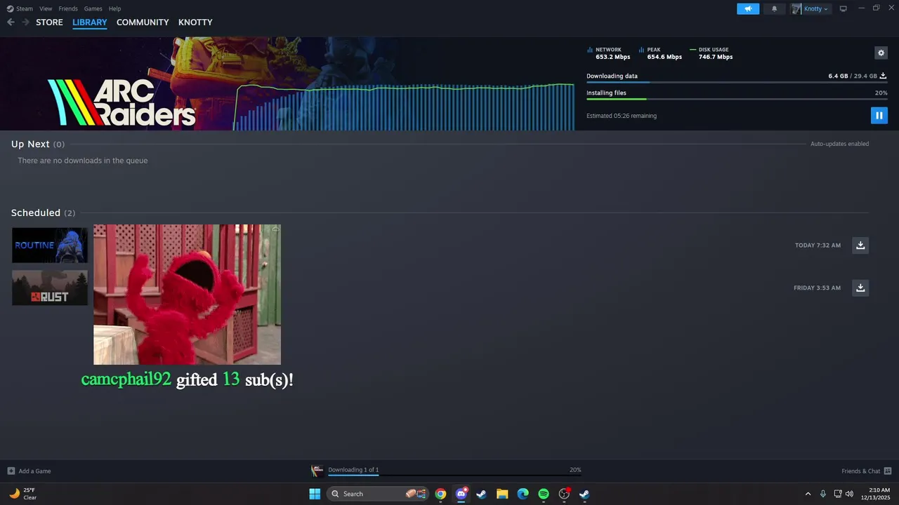This screenshot has height=505, width=899.
Task: Open the notifications bell
Action: (x=775, y=8)
